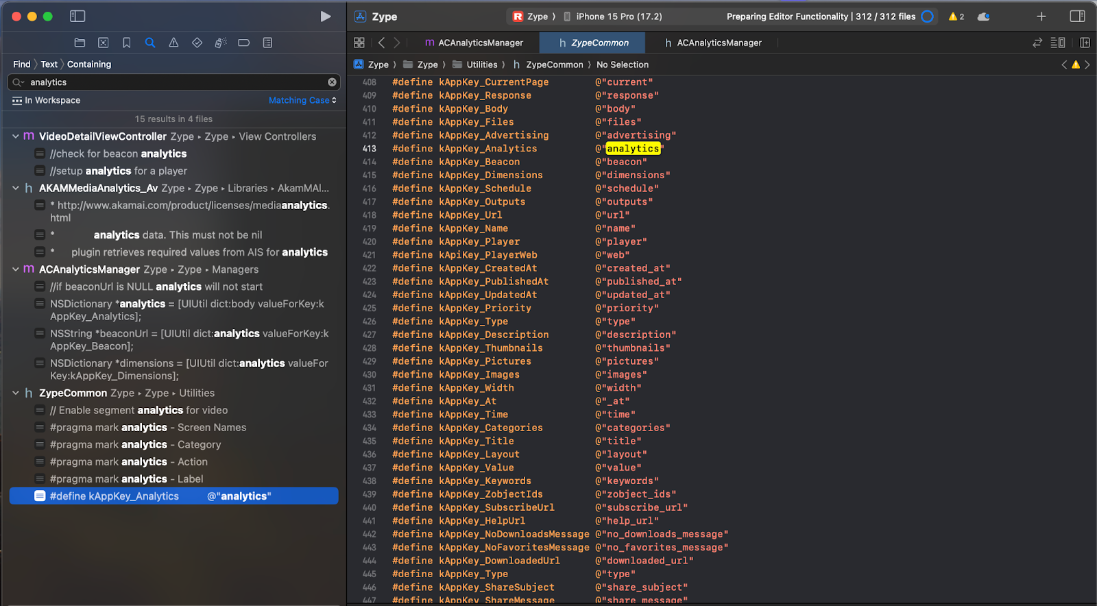Jump to the previous issue arrow
The image size is (1097, 606).
pyautogui.click(x=1064, y=64)
